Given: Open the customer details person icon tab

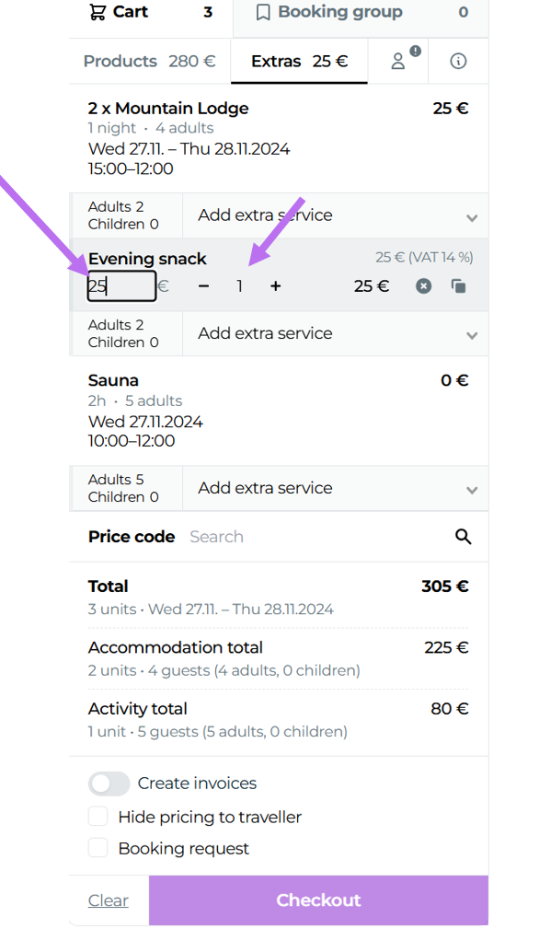Looking at the screenshot, I should click(398, 61).
